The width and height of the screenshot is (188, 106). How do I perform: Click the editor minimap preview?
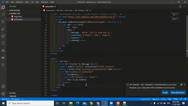coord(178,17)
